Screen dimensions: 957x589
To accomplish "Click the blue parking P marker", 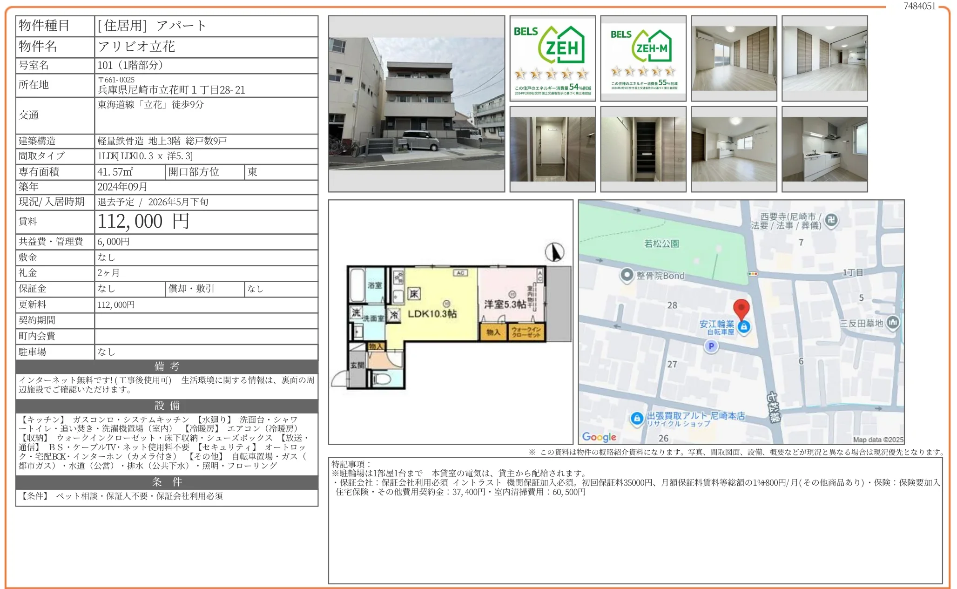I will point(710,346).
